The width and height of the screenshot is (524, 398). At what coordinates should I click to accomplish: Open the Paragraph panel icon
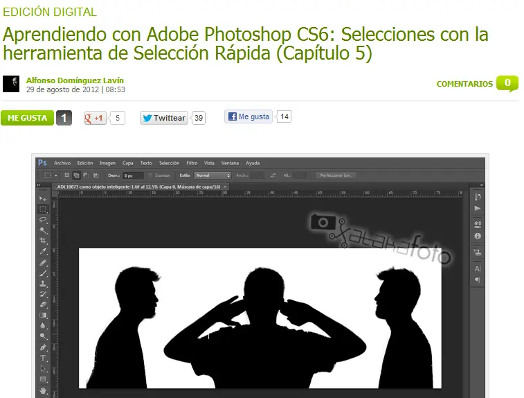tap(478, 280)
